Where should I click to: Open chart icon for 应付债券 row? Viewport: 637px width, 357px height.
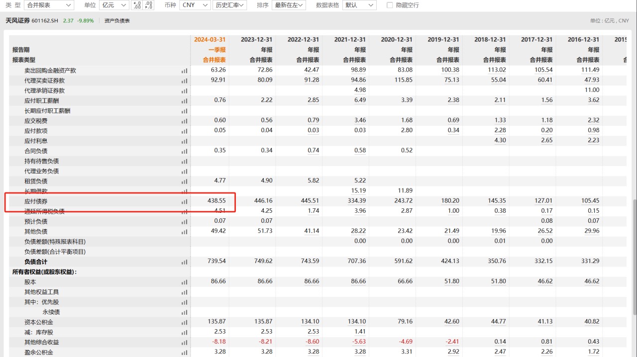(185, 201)
